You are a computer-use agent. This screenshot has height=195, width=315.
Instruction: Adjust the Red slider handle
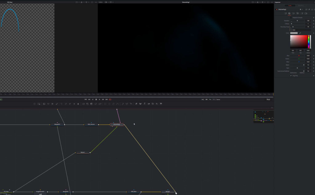tap(299, 56)
